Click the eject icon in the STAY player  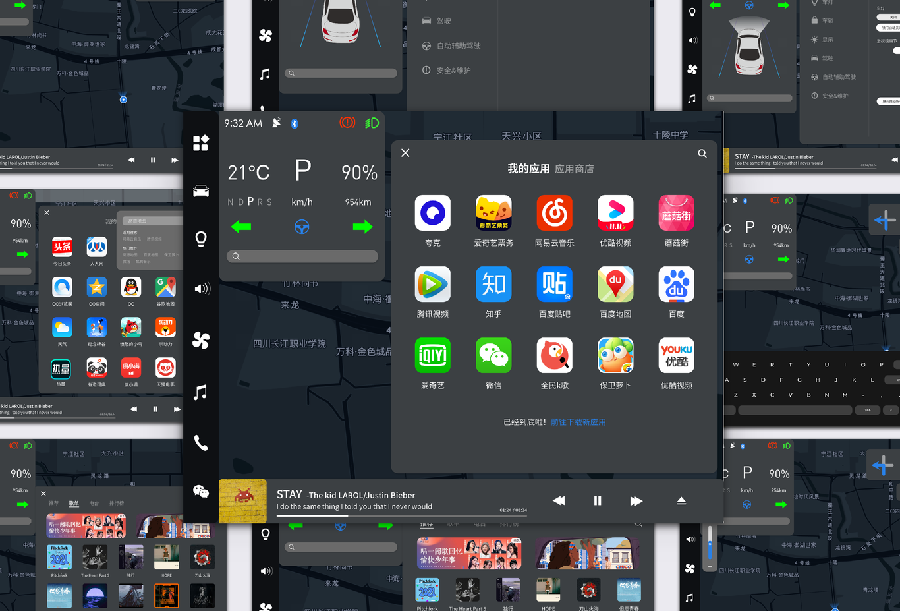coord(681,501)
